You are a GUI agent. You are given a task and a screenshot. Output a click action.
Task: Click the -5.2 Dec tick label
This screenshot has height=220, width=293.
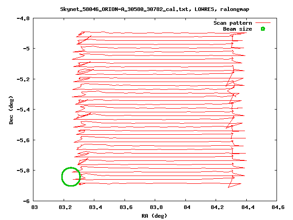(x=23, y=79)
